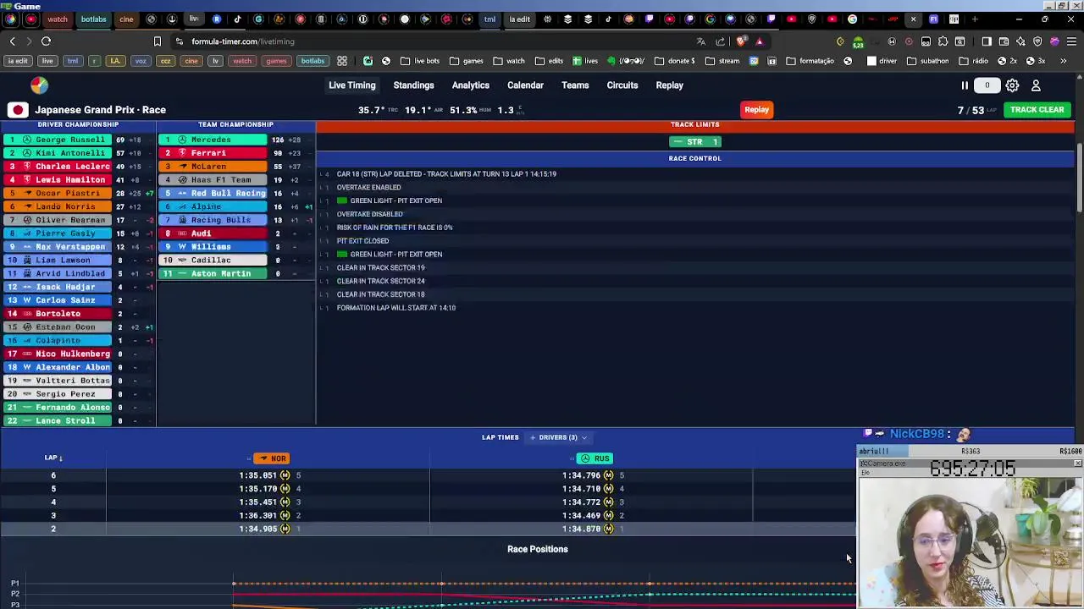The width and height of the screenshot is (1084, 609).
Task: Click the Formula Timer logo icon
Action: pos(39,85)
